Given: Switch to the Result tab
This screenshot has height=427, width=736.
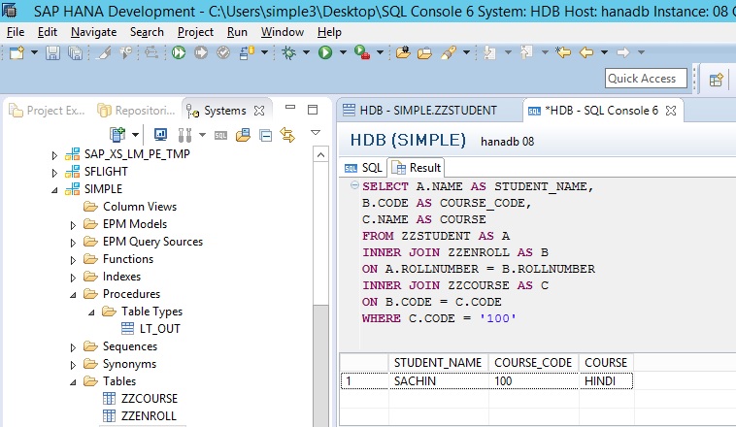Looking at the screenshot, I should click(x=417, y=168).
